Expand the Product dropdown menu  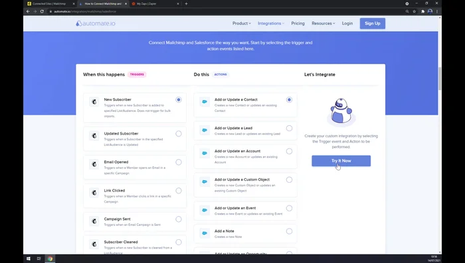[x=241, y=23]
